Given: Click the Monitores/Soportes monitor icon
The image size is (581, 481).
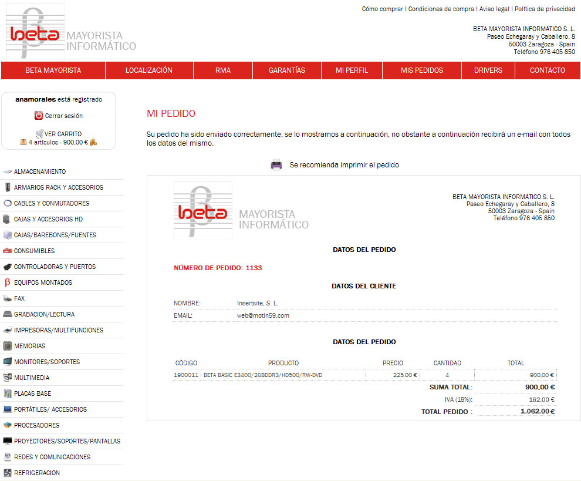Looking at the screenshot, I should [x=8, y=362].
